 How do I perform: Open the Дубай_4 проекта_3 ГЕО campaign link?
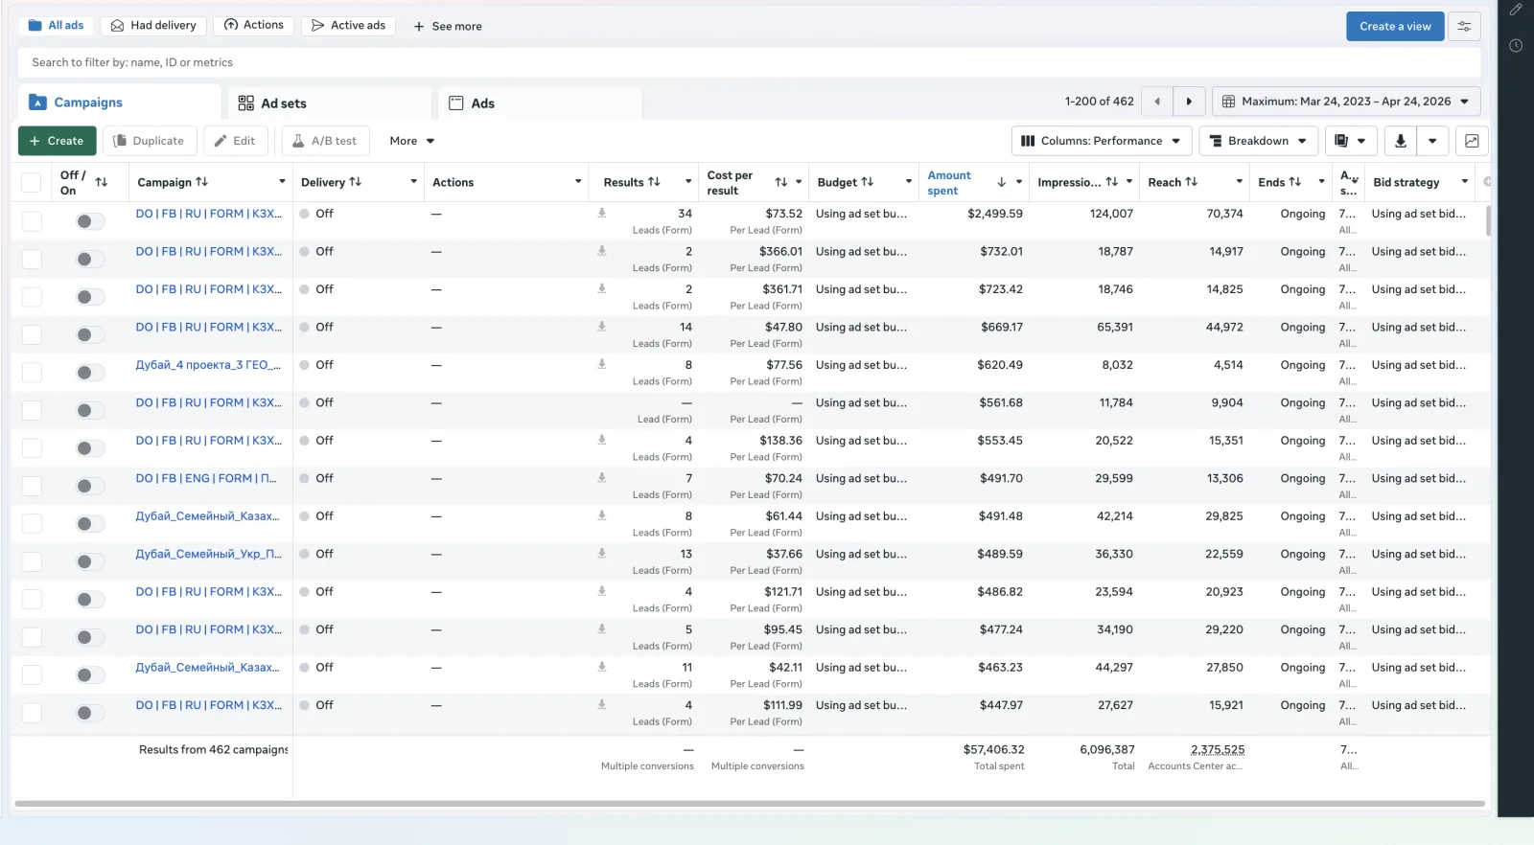(x=208, y=365)
